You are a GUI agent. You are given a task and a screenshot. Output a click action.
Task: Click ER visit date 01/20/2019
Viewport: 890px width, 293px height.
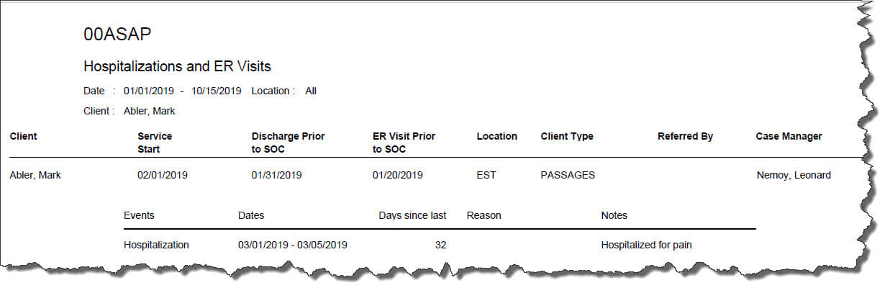pyautogui.click(x=397, y=175)
